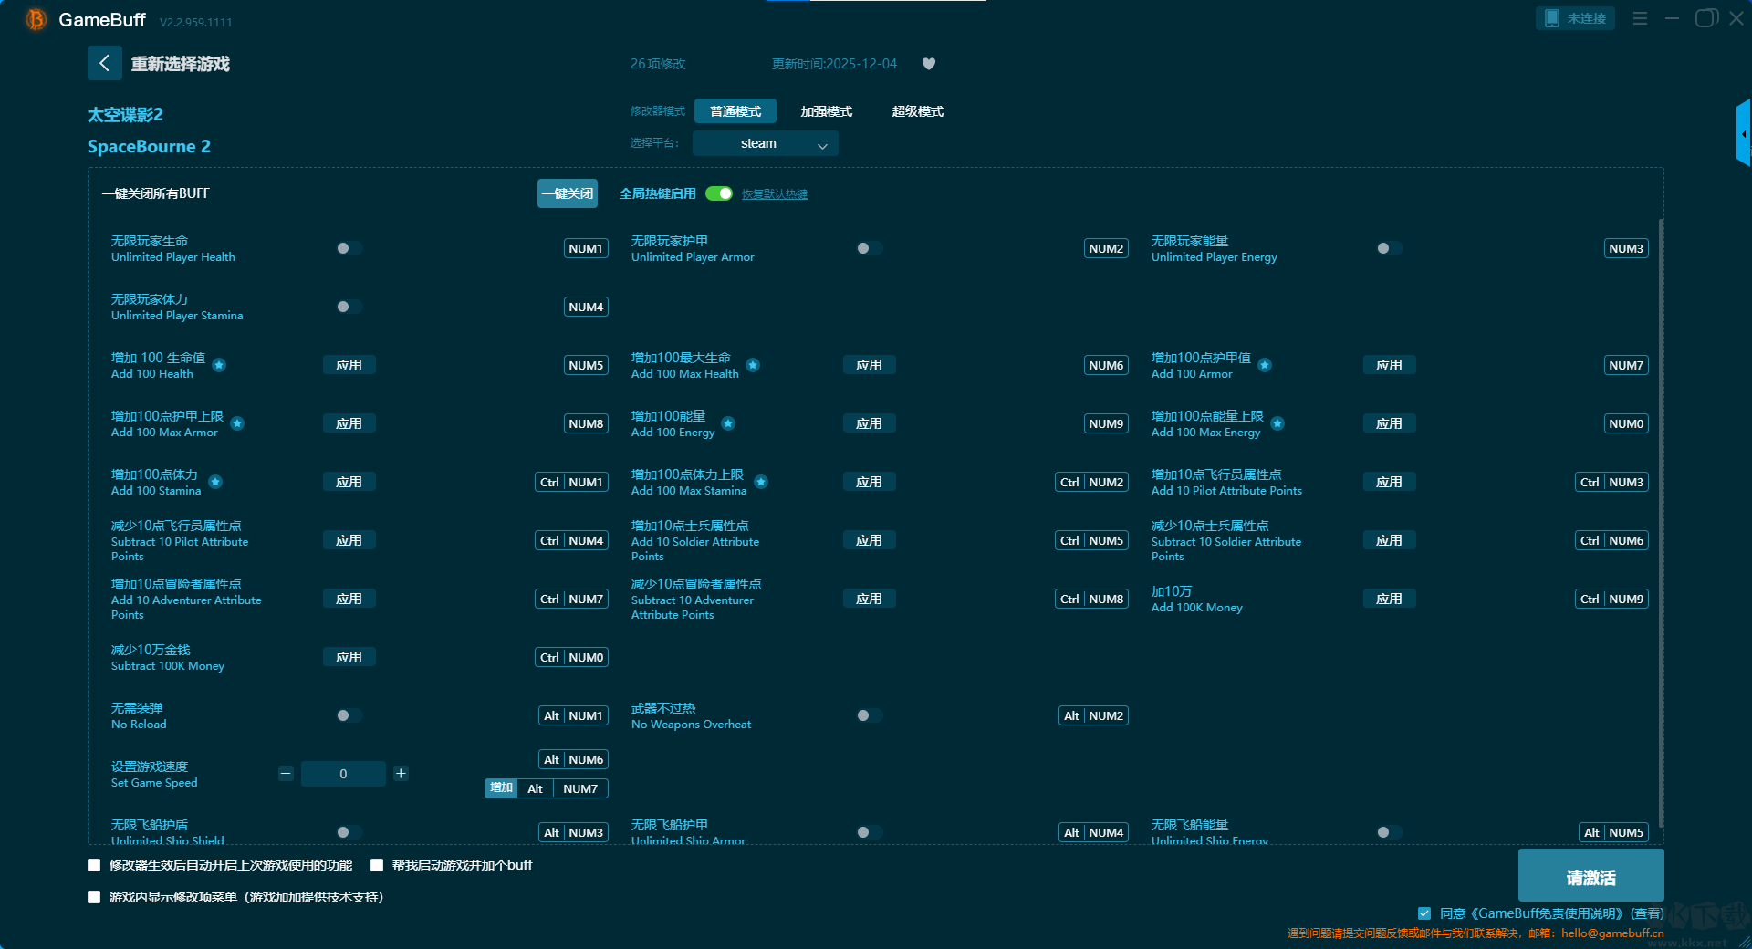Apply Add 100 Max Health

pos(870,365)
